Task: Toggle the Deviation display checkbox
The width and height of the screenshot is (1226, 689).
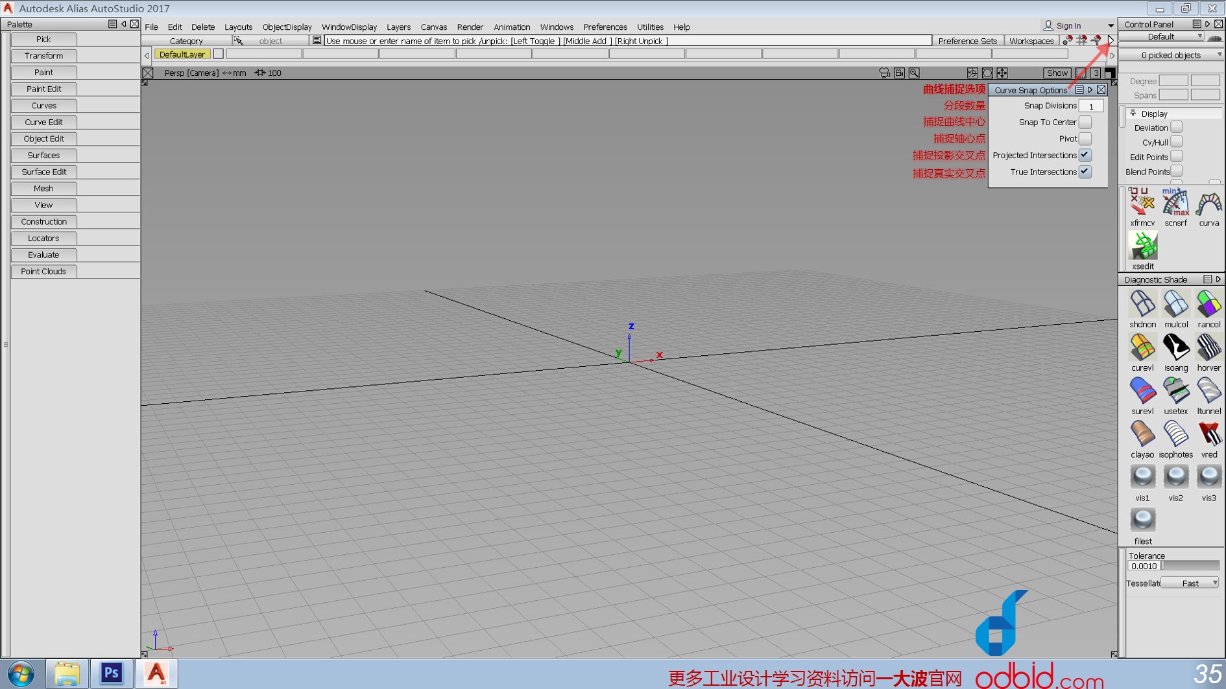Action: [1177, 128]
